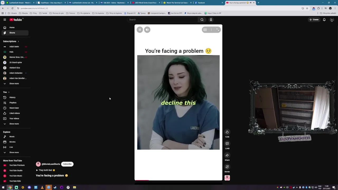Open Imgur Video to GIF bookmark

point(213,13)
